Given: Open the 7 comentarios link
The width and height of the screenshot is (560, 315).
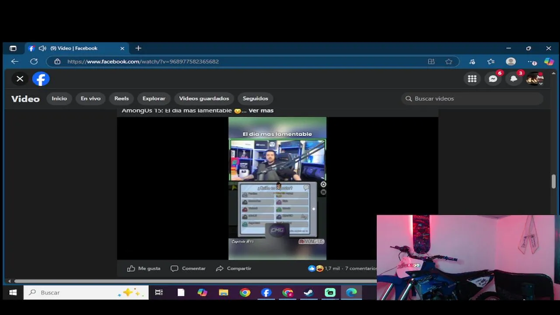Looking at the screenshot, I should pyautogui.click(x=361, y=269).
